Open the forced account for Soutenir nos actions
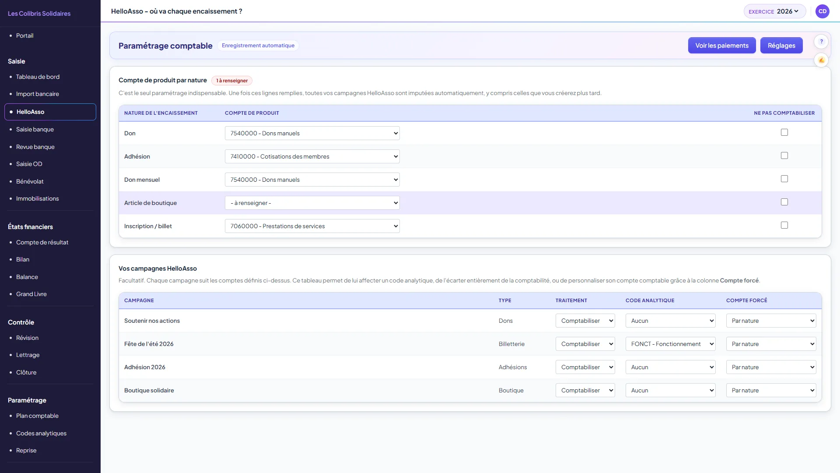This screenshot has height=473, width=840. (x=771, y=321)
